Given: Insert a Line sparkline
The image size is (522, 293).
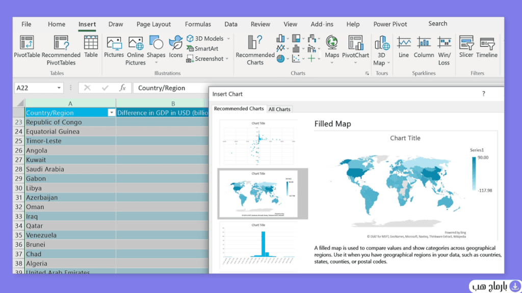Looking at the screenshot, I should [x=404, y=47].
